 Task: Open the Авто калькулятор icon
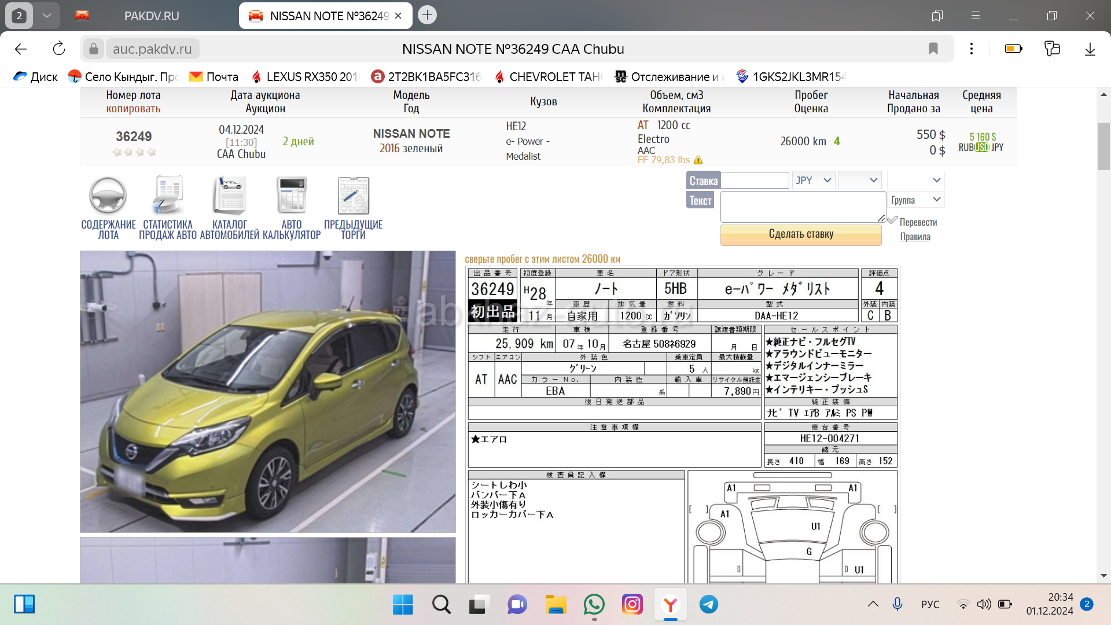point(292,195)
